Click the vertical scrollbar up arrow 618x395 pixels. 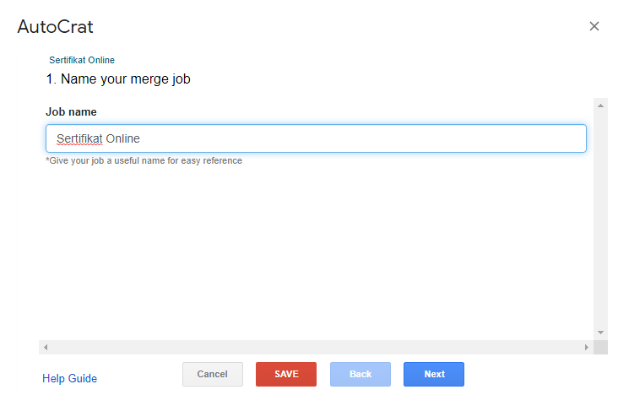[600, 106]
